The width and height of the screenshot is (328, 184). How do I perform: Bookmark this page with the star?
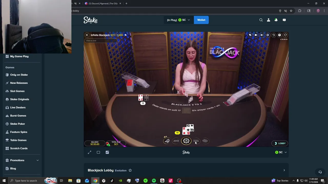[x=291, y=11]
